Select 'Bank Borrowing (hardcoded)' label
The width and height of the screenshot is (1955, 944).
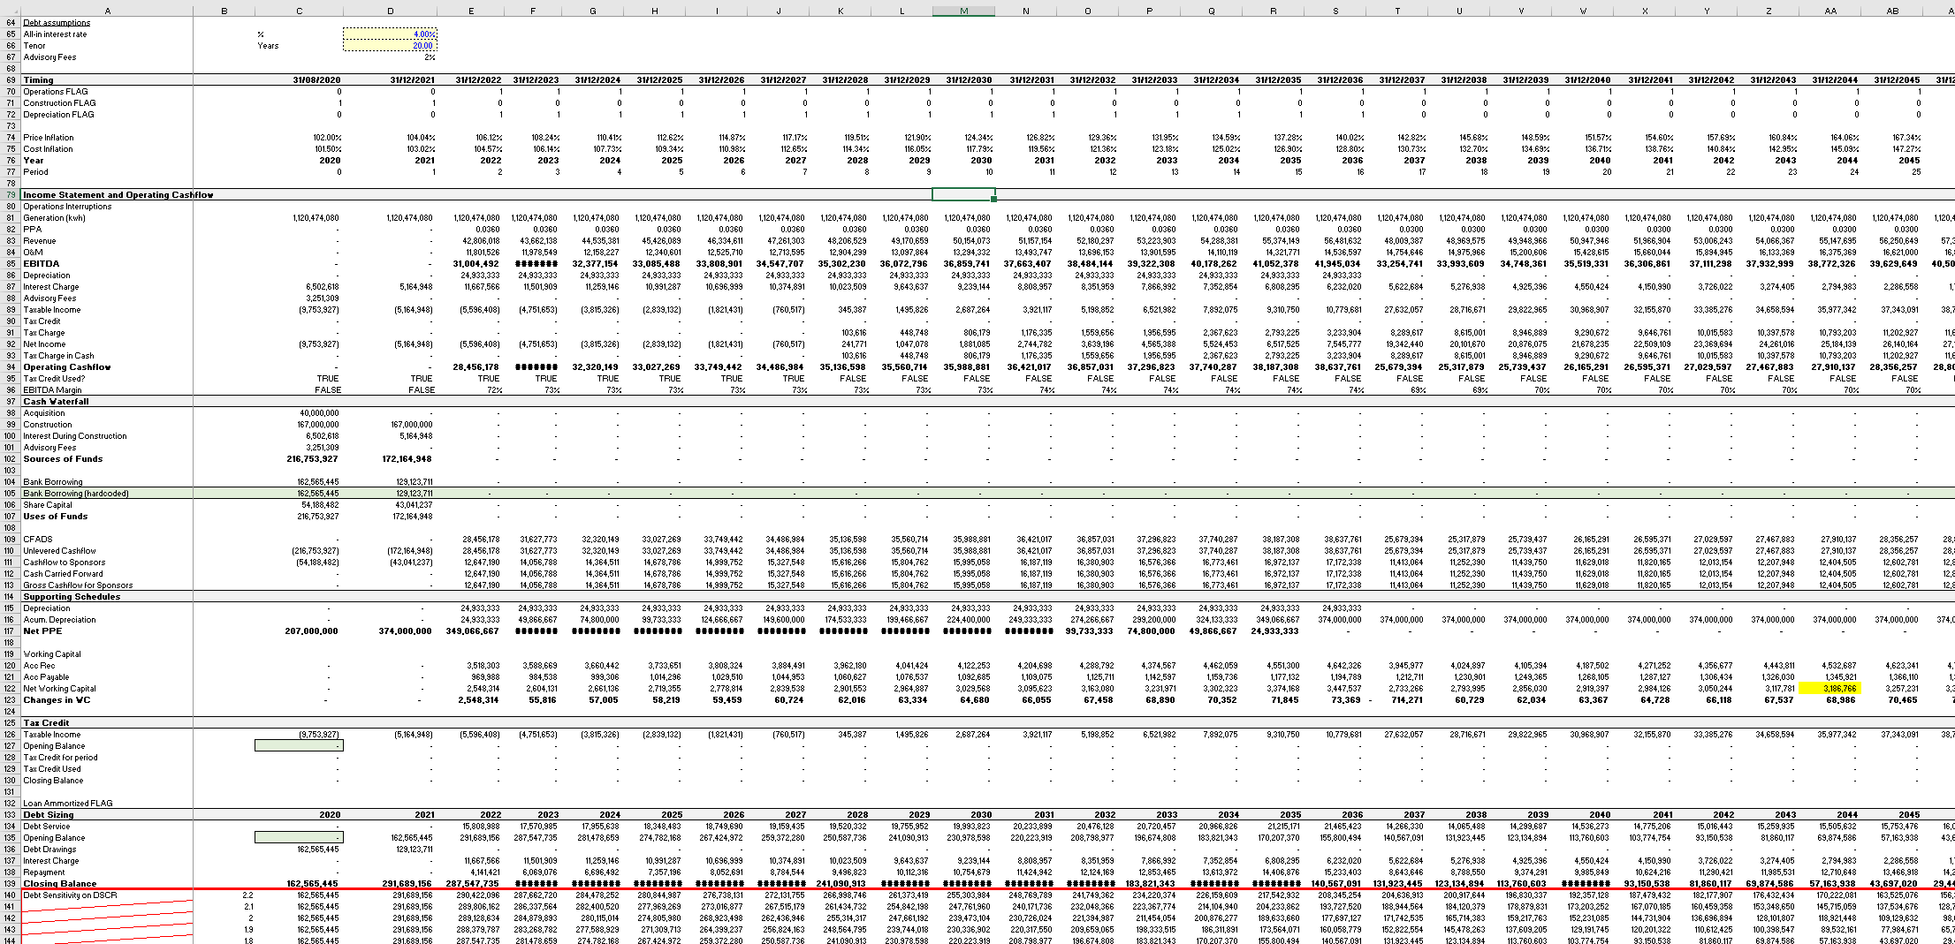point(75,493)
